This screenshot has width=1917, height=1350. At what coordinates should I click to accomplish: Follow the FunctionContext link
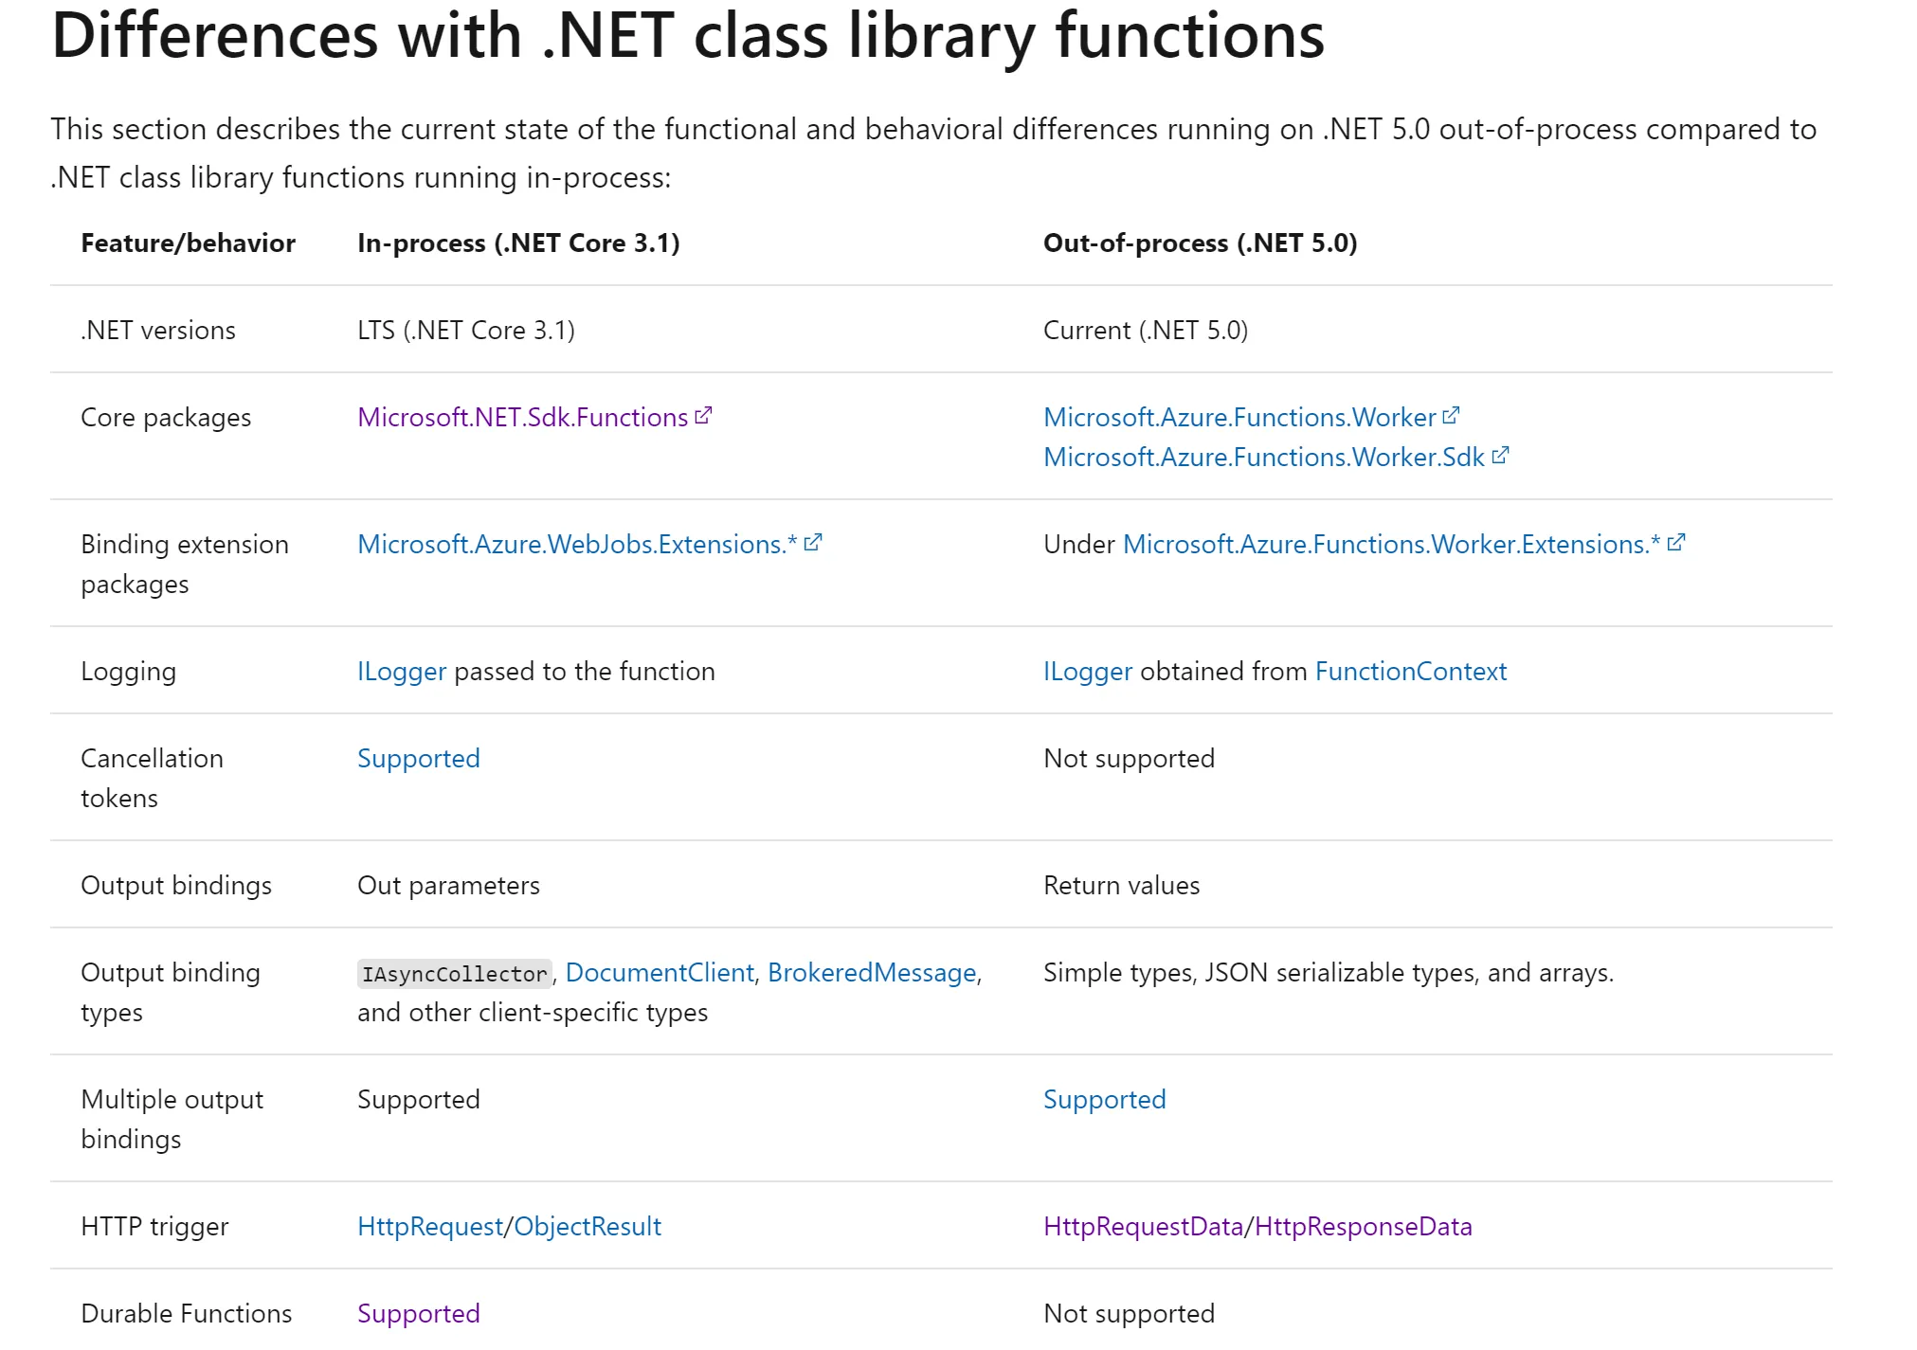click(1410, 672)
